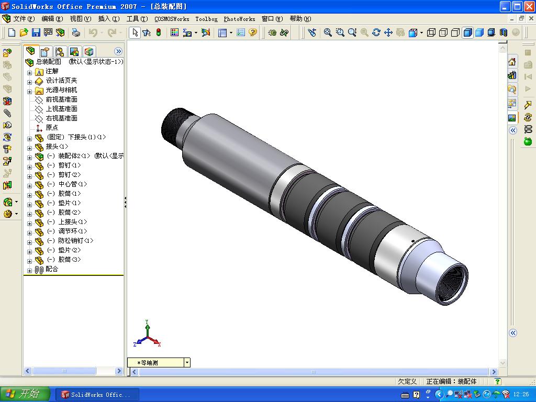Open the View Orientation toolbar dropdown arrow
This screenshot has height=402, width=536.
click(421, 33)
